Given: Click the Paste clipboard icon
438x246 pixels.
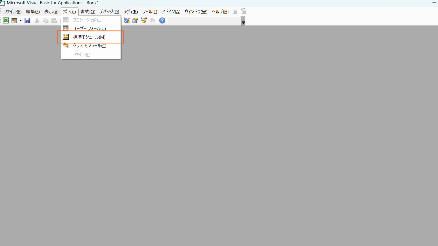Looking at the screenshot, I should (54, 20).
